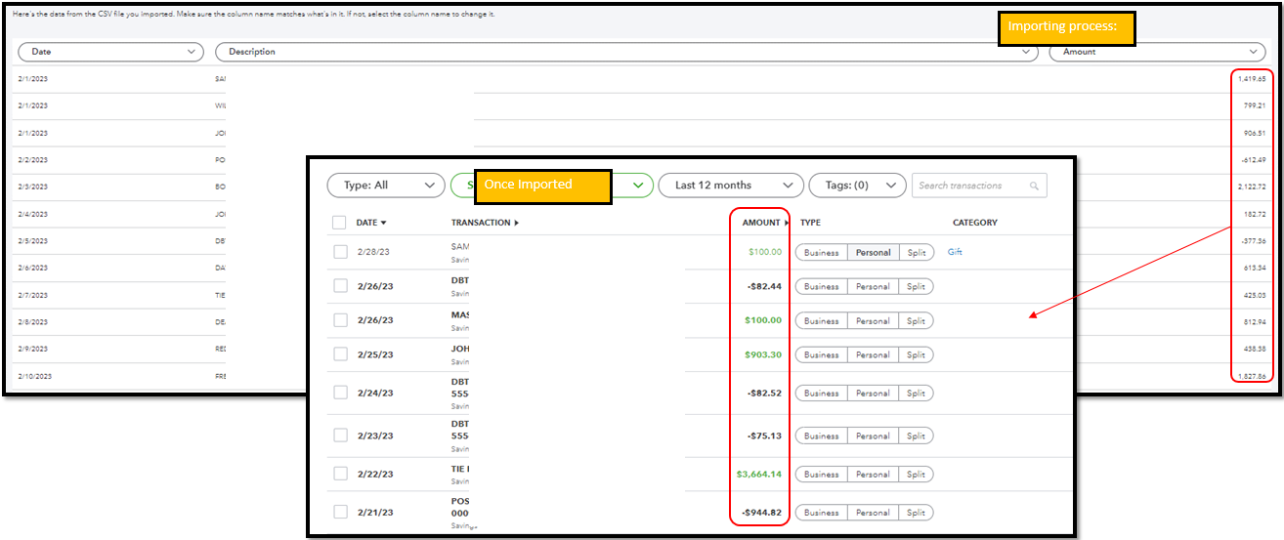
Task: Click the 425.03 amount in import preview
Action: click(1255, 294)
